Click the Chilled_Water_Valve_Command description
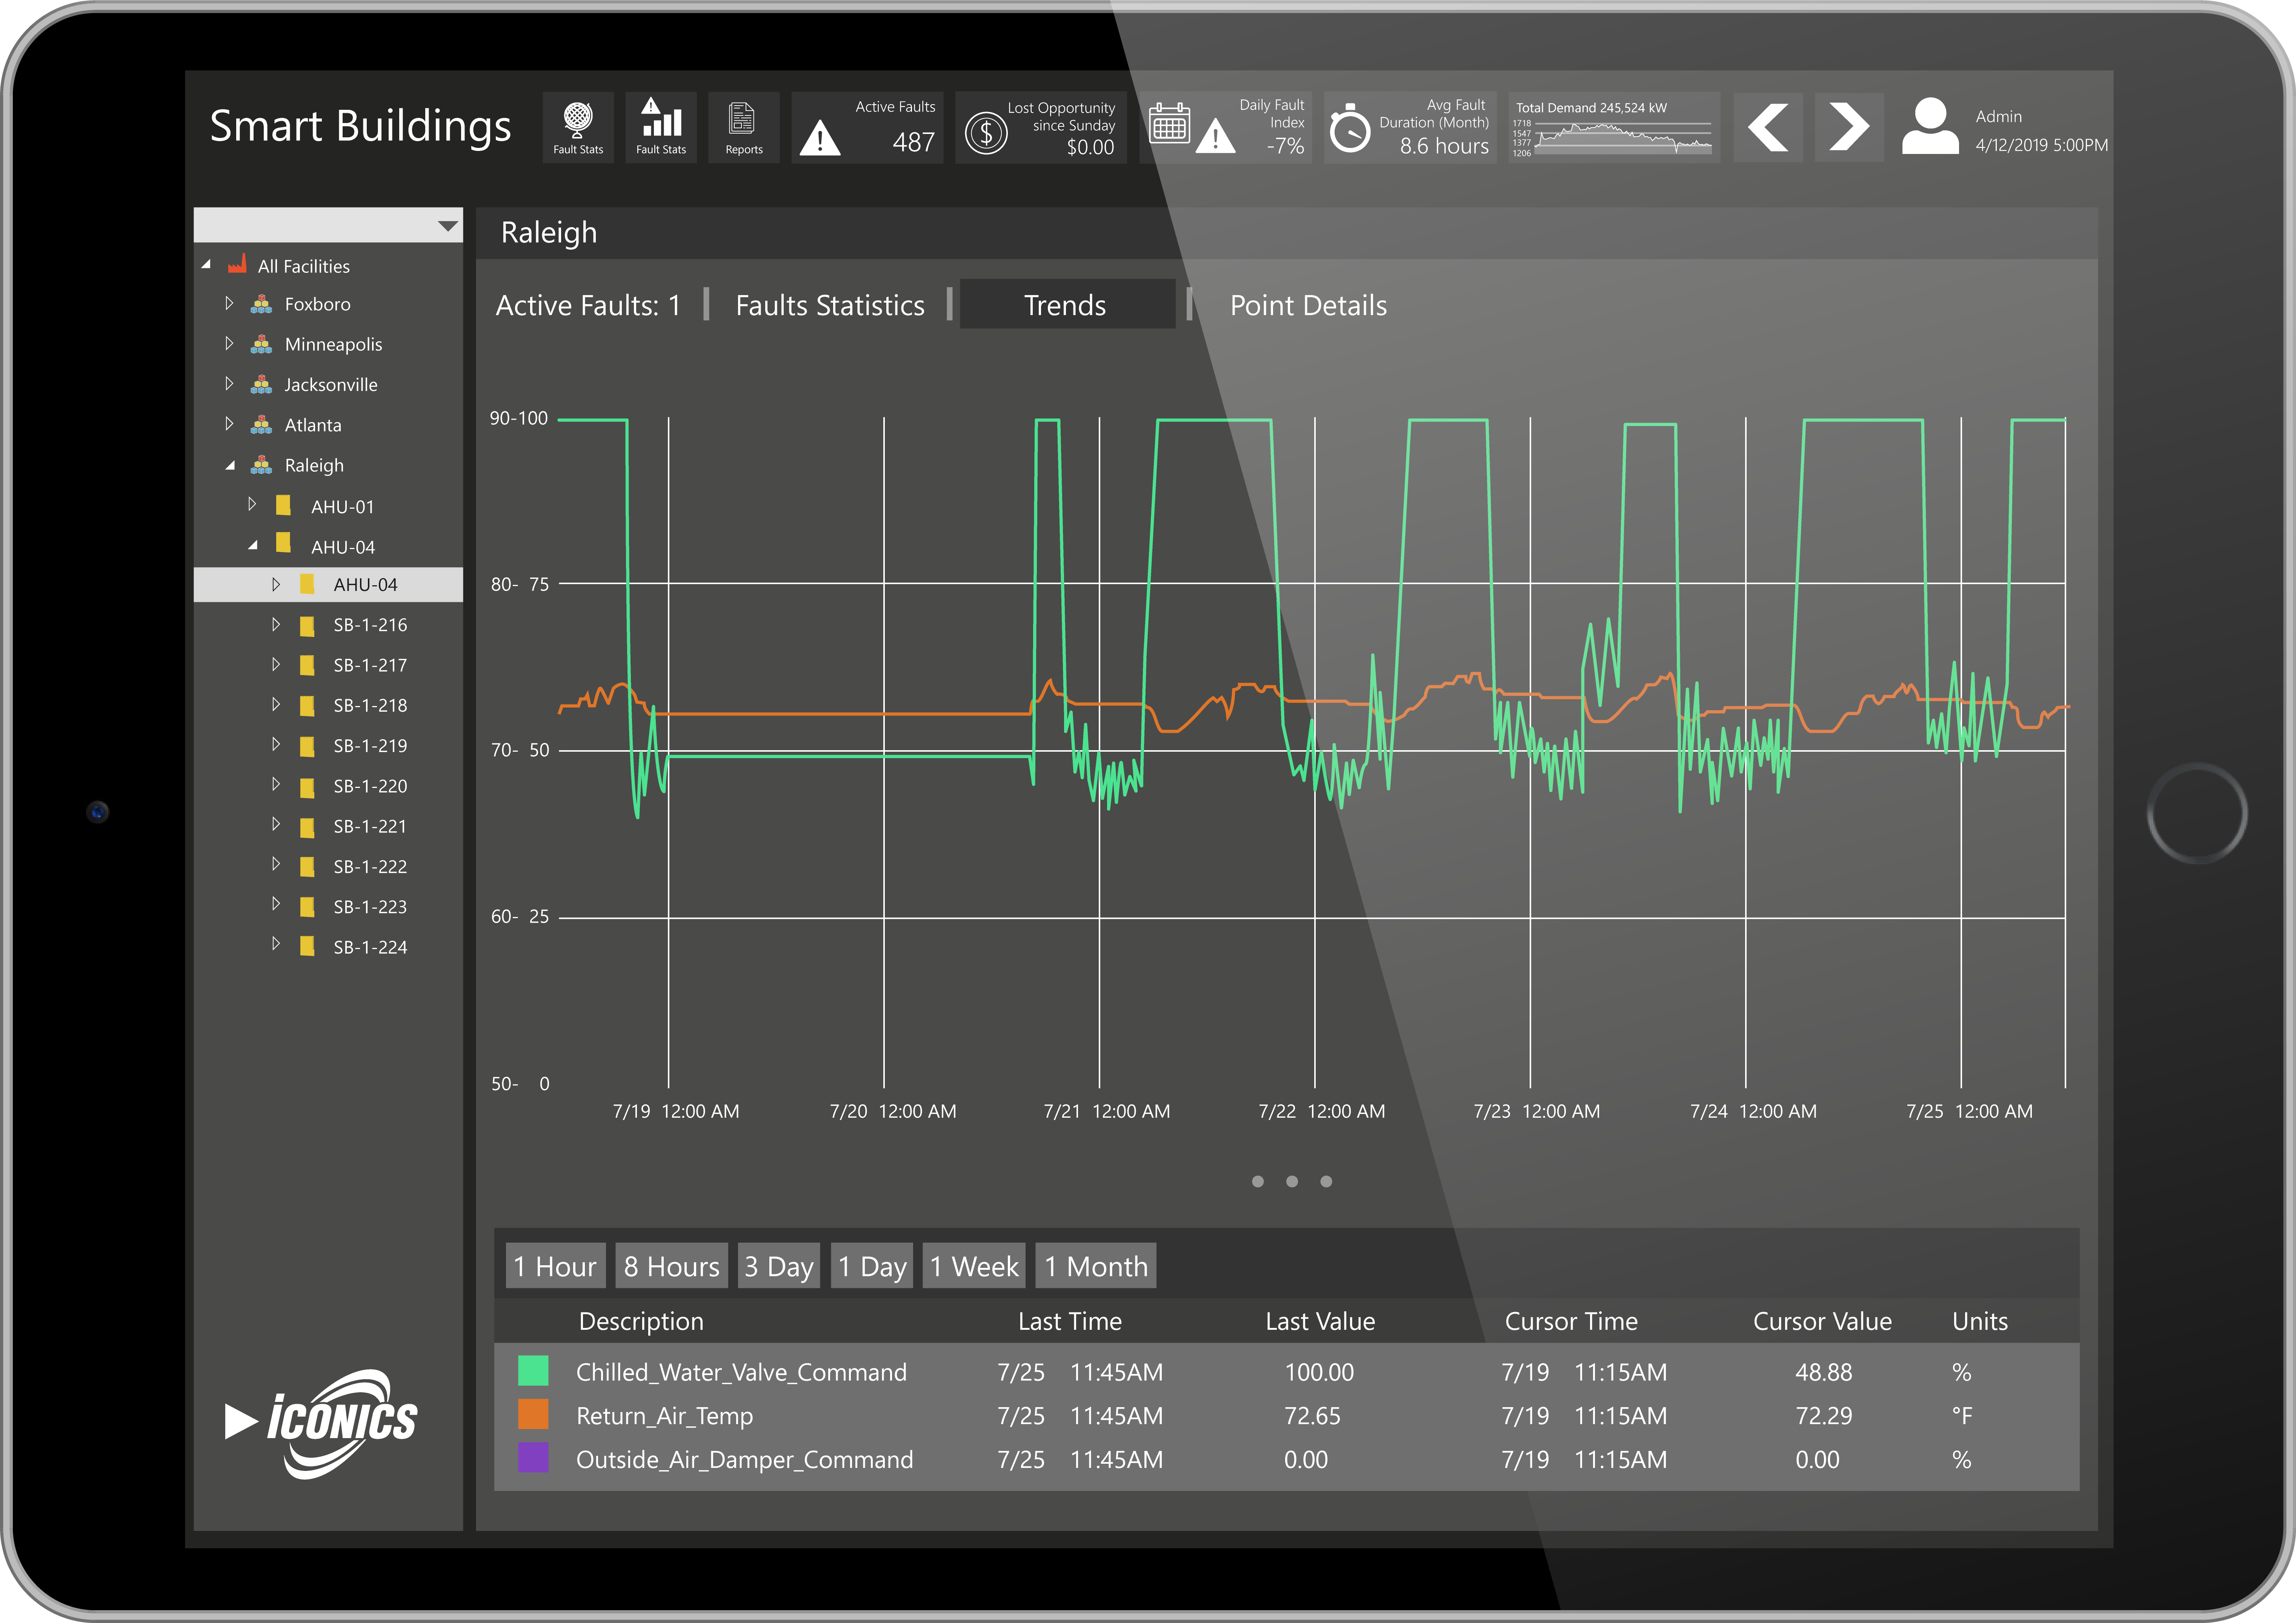This screenshot has width=2296, height=1623. 741,1372
